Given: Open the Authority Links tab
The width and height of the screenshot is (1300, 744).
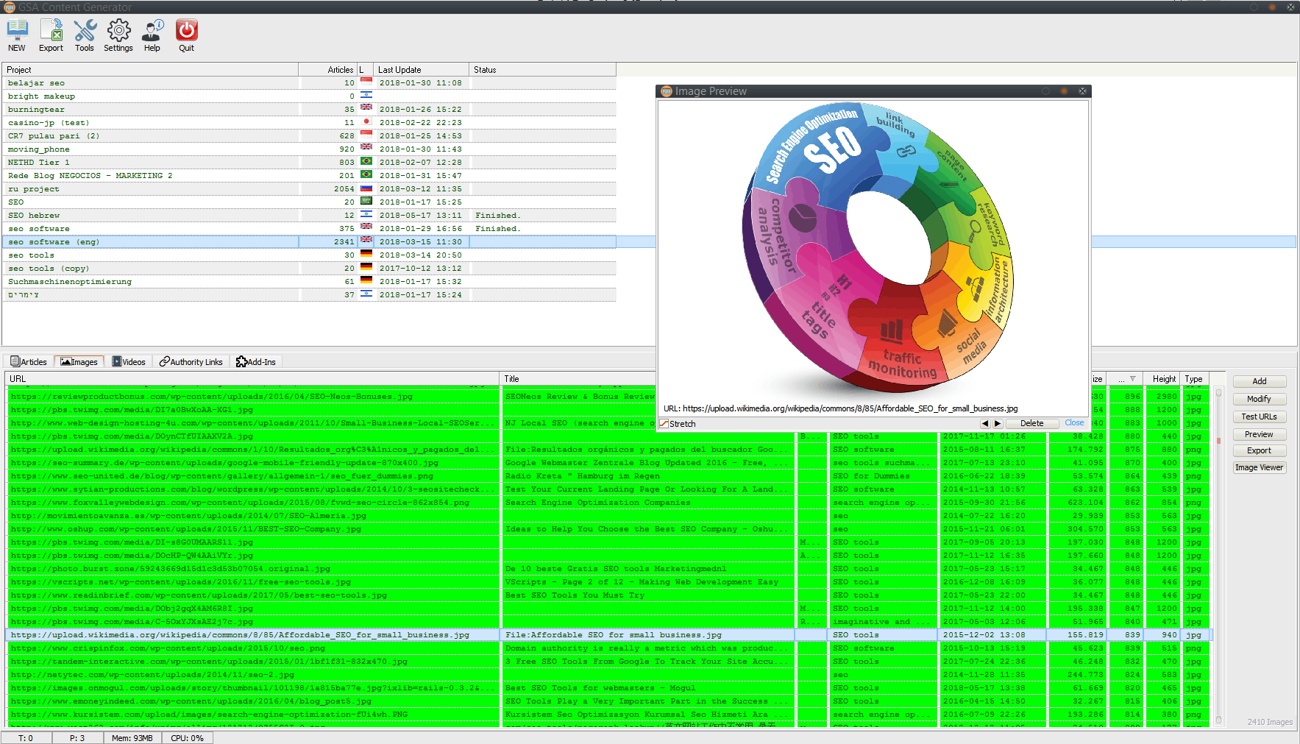Looking at the screenshot, I should 191,361.
